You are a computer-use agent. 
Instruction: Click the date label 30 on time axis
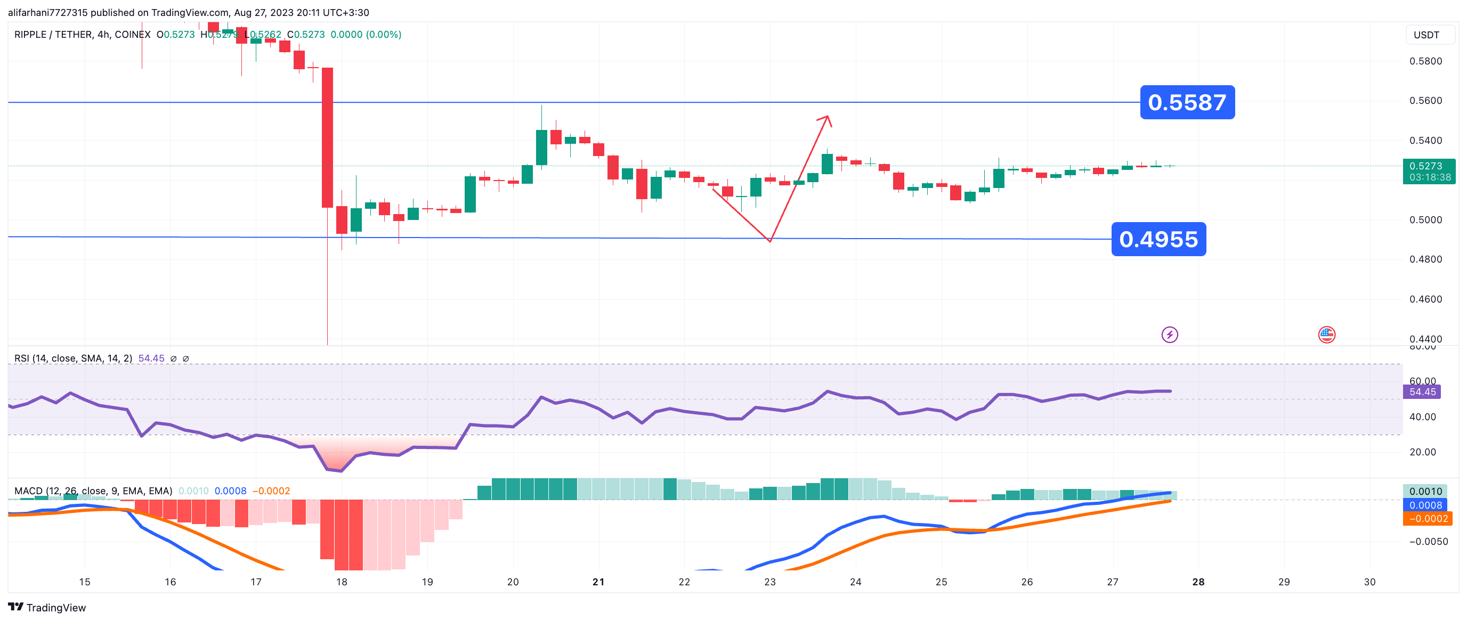point(1369,582)
